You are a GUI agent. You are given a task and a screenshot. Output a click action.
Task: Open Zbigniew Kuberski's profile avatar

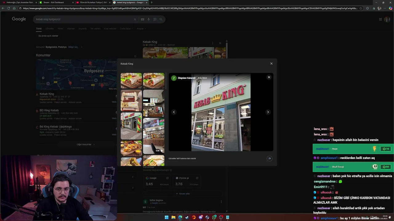click(174, 78)
